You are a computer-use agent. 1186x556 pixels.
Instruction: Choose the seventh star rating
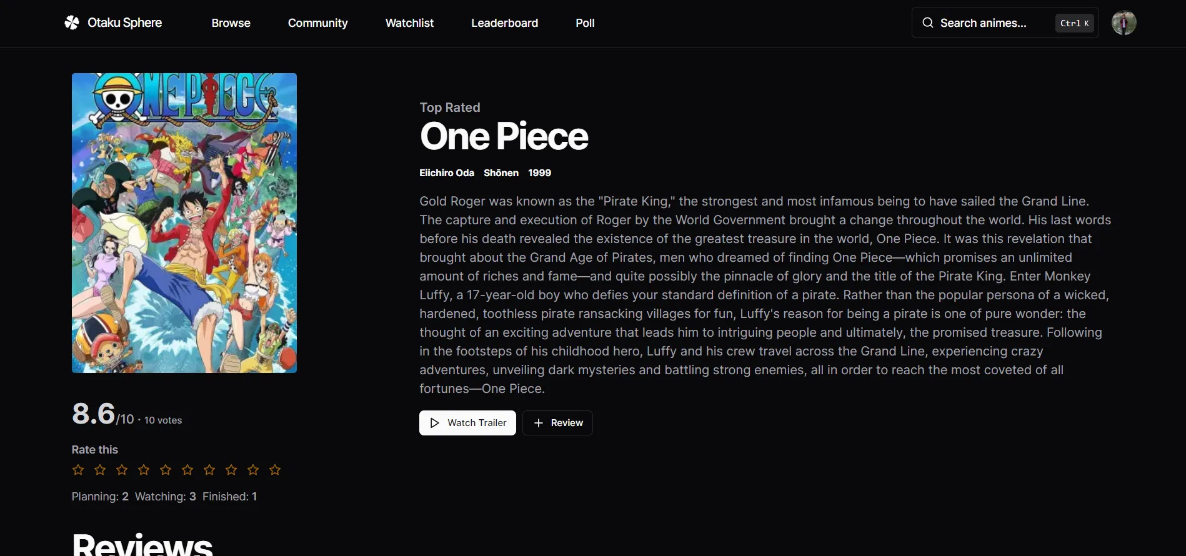point(209,470)
